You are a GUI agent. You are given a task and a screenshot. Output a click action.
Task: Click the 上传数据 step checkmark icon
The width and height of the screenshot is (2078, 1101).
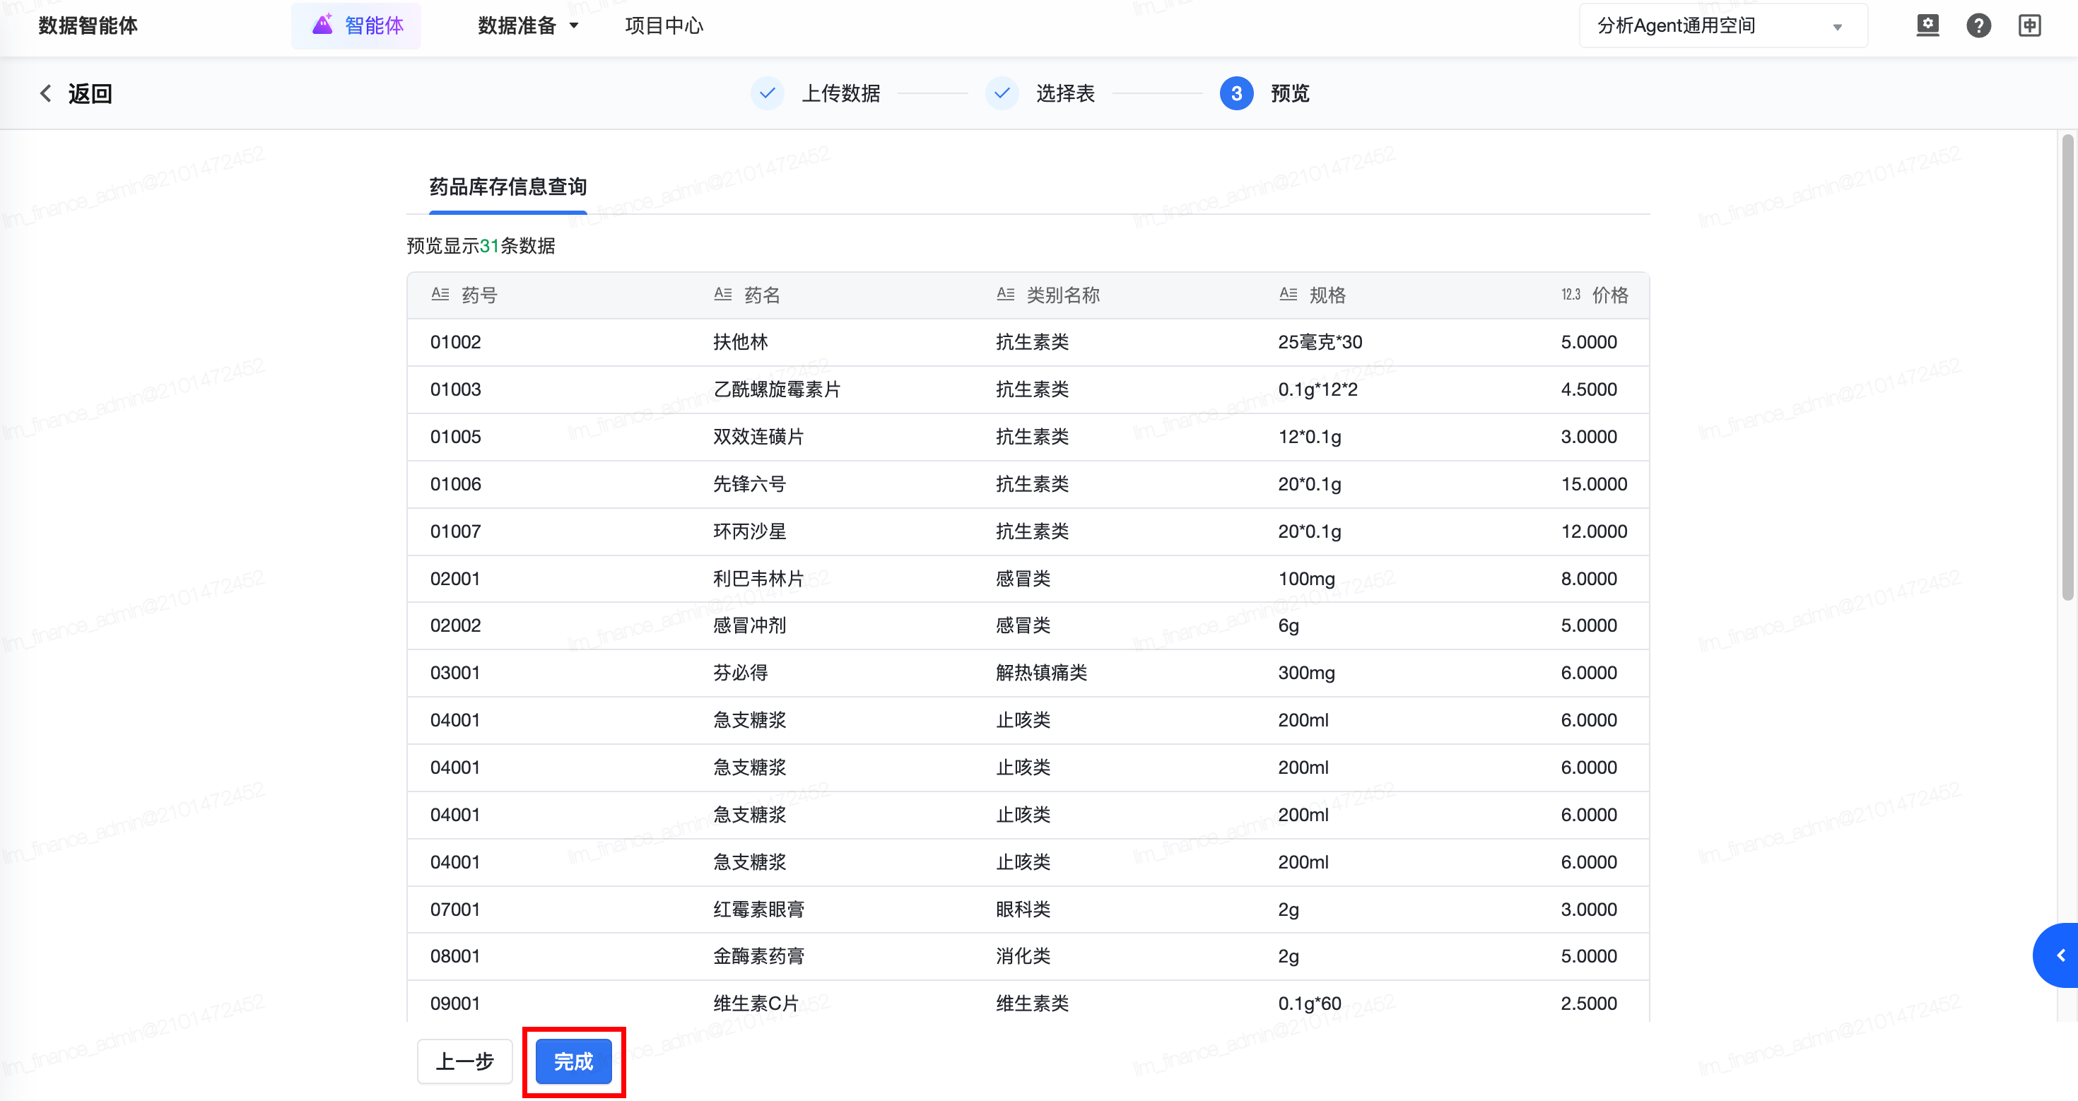click(x=767, y=93)
